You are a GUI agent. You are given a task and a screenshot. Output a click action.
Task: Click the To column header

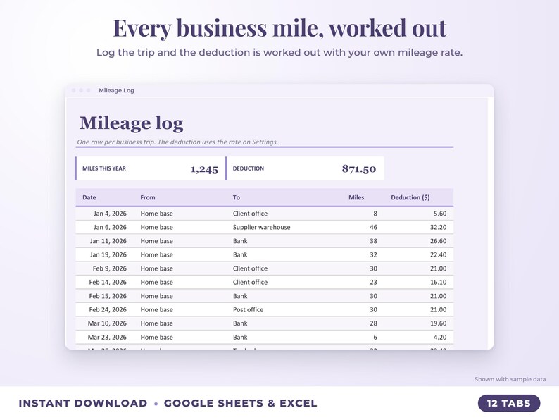(x=237, y=197)
